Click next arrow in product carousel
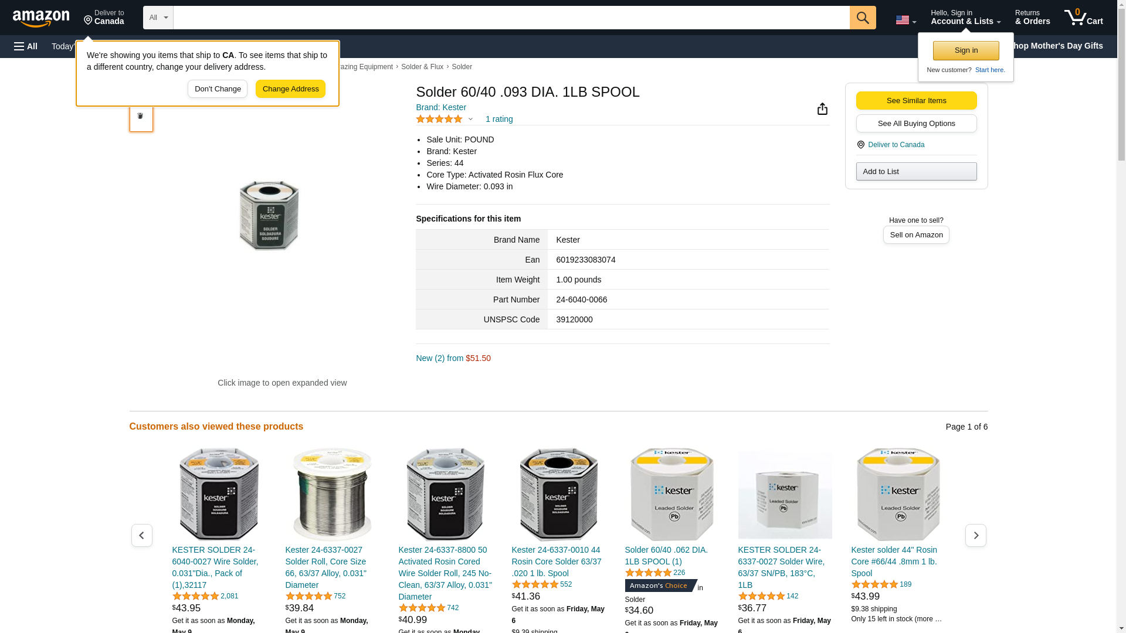This screenshot has height=633, width=1126. pos(975,535)
